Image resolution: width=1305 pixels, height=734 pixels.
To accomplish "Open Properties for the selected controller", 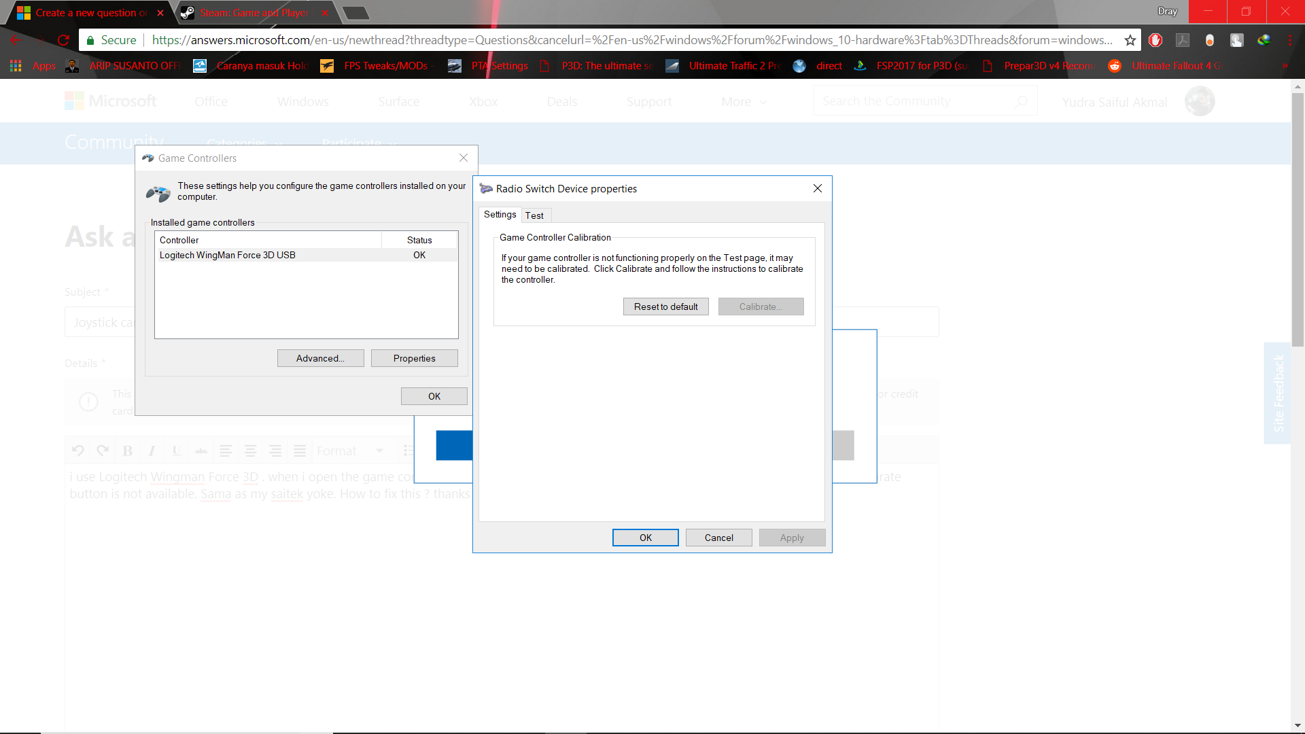I will click(414, 358).
